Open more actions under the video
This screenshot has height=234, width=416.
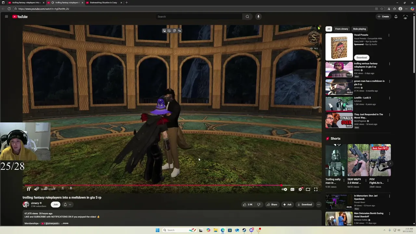318,204
